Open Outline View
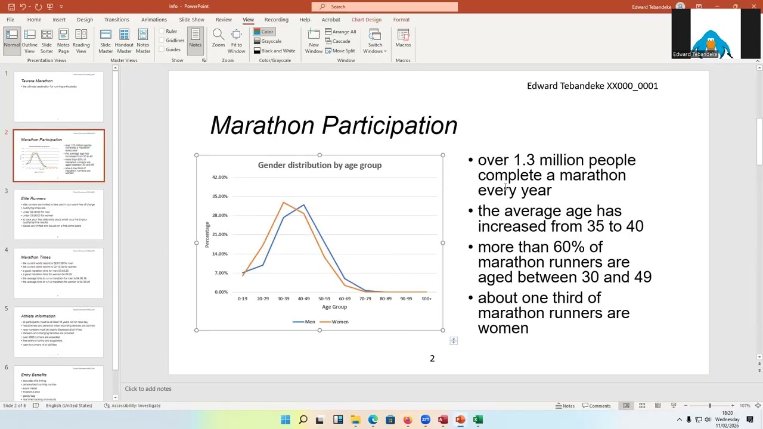This screenshot has width=763, height=429. [x=29, y=41]
